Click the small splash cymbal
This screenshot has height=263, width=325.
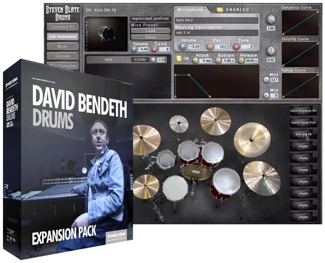(179, 124)
